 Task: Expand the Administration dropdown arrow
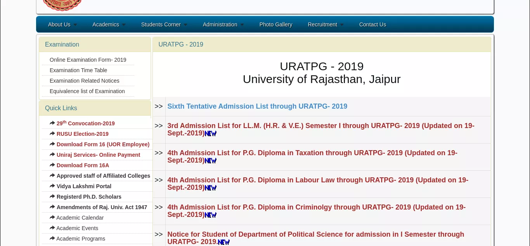pyautogui.click(x=242, y=25)
